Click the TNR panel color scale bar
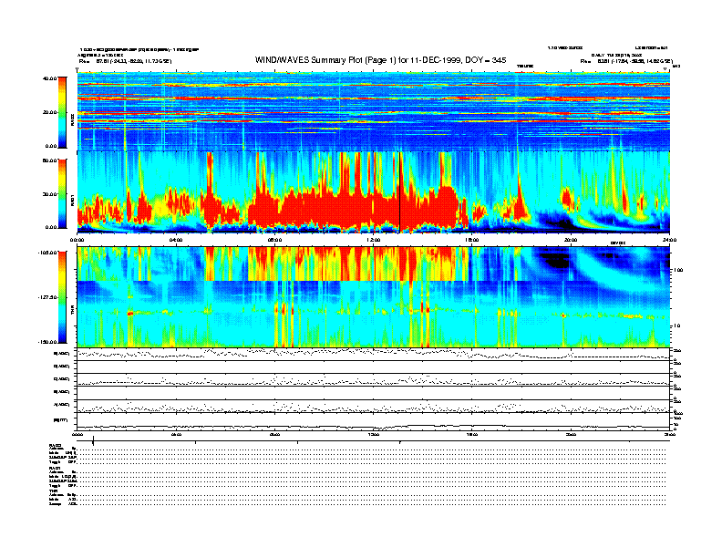 tap(62, 297)
